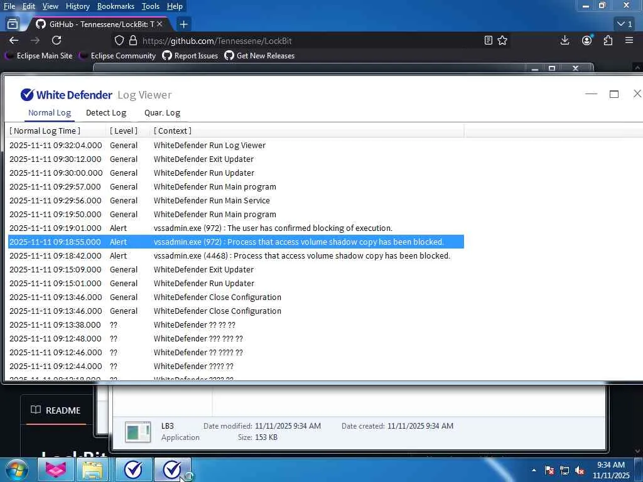Select the vssadmin.exe (972) blocked alert row
The height and width of the screenshot is (482, 643).
(x=236, y=242)
